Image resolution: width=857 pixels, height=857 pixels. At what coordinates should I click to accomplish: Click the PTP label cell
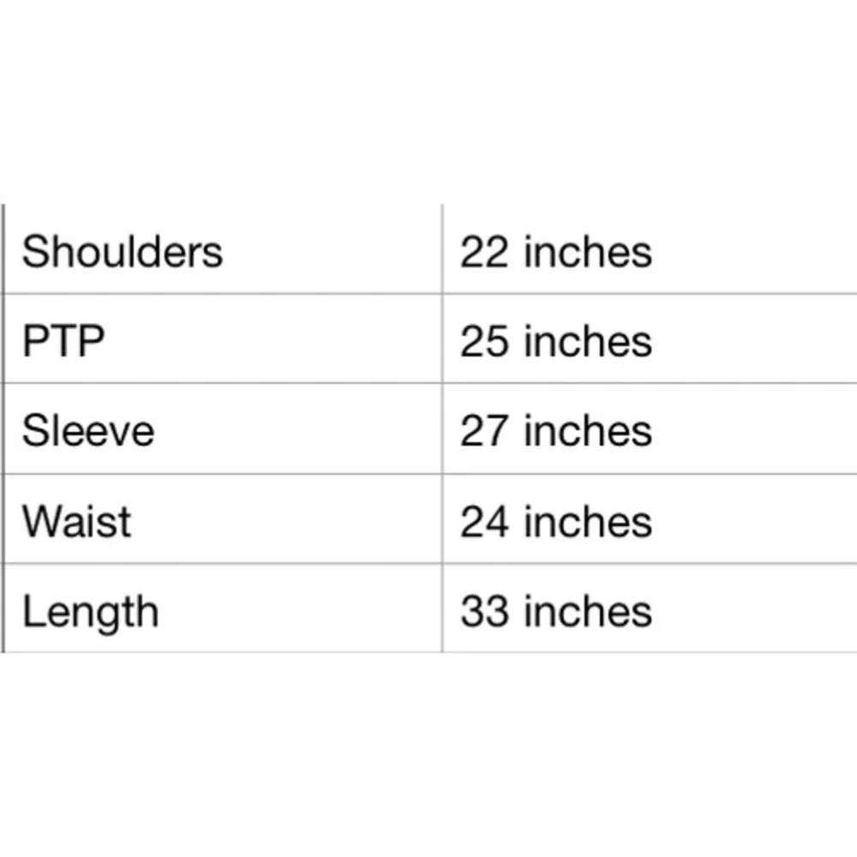(x=223, y=339)
